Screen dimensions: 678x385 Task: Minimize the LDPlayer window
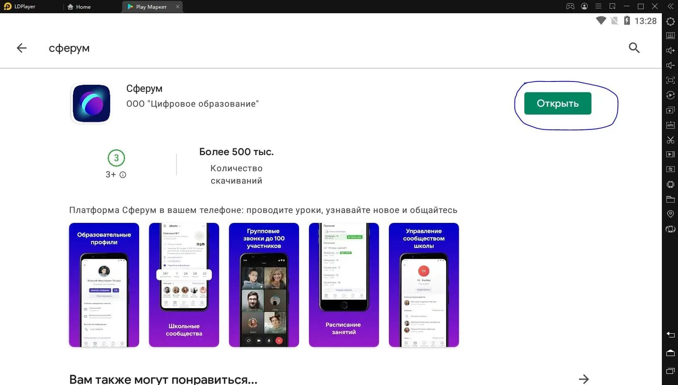pyautogui.click(x=627, y=6)
